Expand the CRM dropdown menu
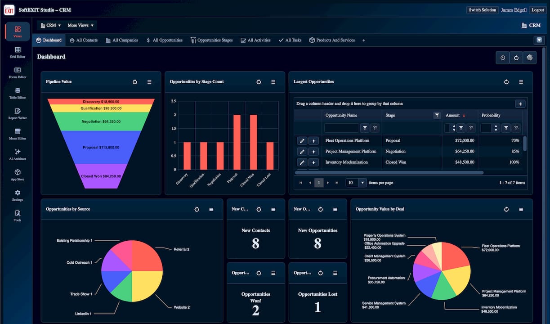The height and width of the screenshot is (324, 550). coord(50,25)
